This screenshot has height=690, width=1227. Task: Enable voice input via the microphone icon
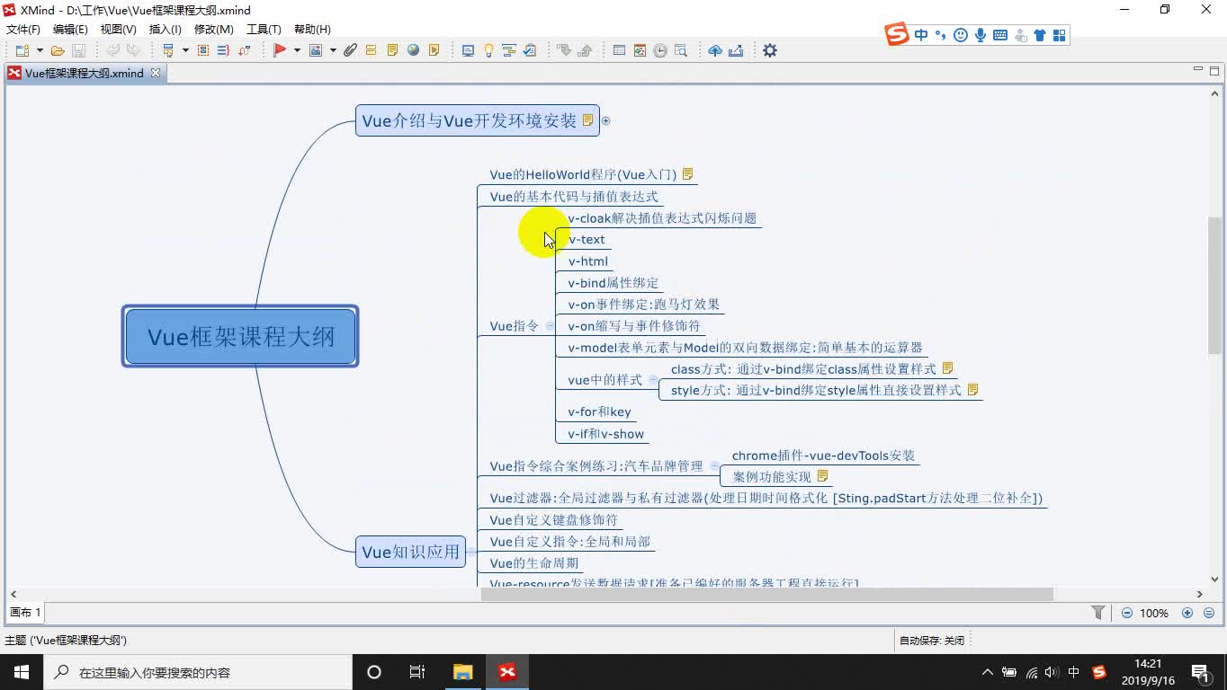coord(981,34)
